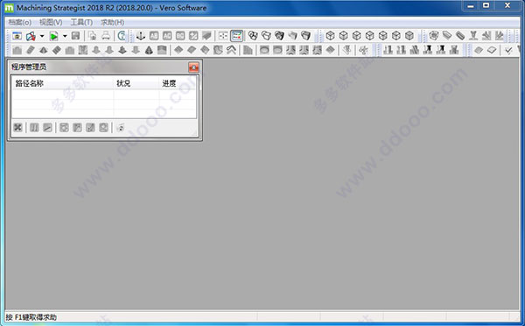This screenshot has height=326, width=525.
Task: Click the 程序管理员 panel title
Action: tap(29, 67)
